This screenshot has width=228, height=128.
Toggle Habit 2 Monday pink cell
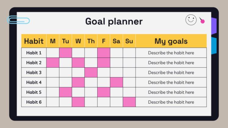[x=53, y=63]
